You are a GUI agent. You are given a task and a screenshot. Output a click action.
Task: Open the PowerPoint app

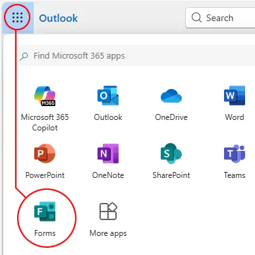(x=45, y=161)
